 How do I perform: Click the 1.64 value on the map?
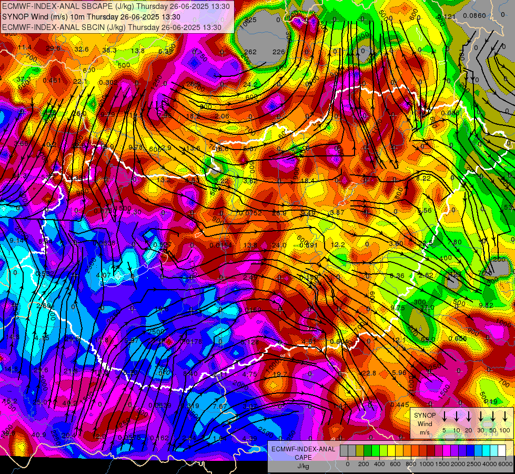(x=220, y=439)
